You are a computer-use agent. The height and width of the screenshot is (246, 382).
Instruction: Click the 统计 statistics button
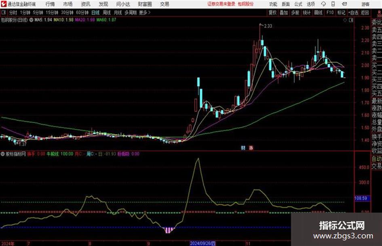point(306,13)
